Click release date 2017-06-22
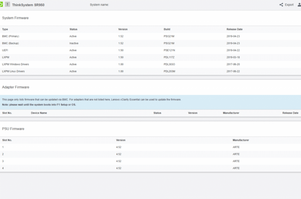The width and height of the screenshot is (301, 199). coord(233,71)
